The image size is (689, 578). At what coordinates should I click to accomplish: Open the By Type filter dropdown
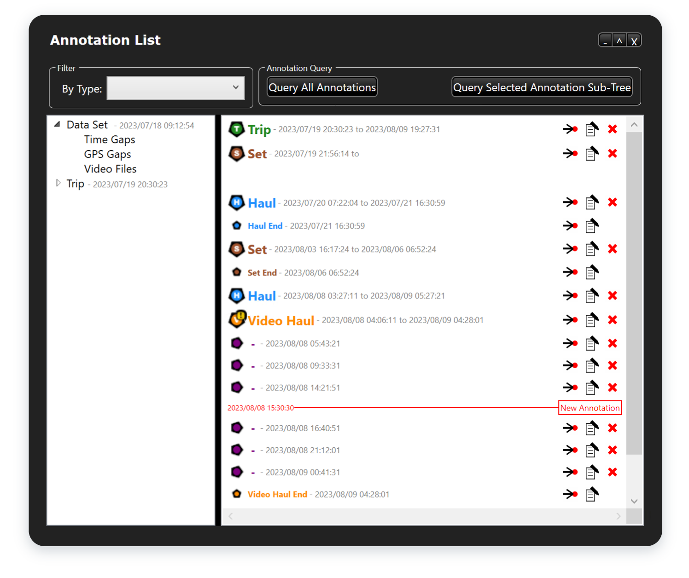click(x=175, y=88)
